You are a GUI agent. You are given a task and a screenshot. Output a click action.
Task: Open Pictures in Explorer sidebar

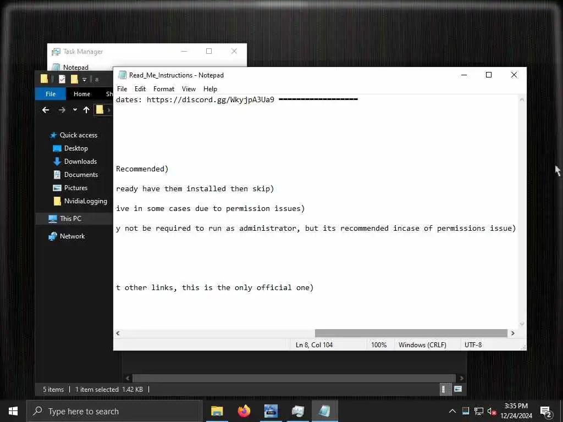[x=76, y=188]
